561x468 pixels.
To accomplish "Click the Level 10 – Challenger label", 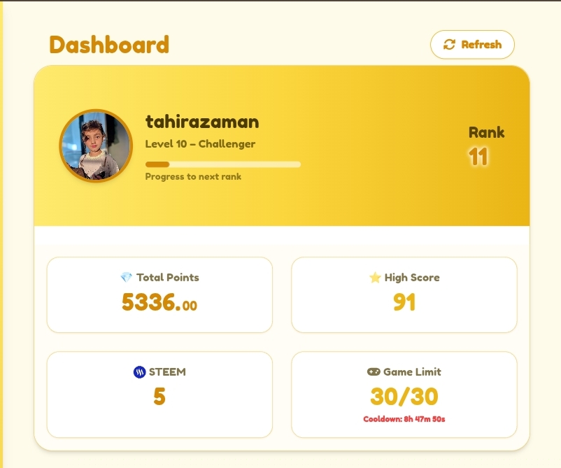I will (200, 144).
